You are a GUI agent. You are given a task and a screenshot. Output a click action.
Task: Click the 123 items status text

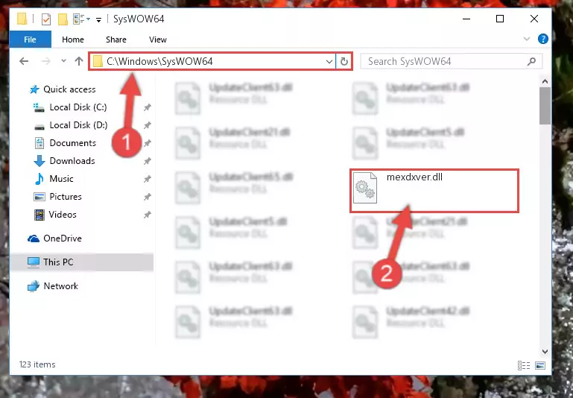click(x=37, y=364)
